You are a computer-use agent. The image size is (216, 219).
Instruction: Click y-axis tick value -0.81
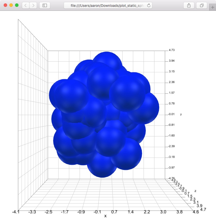pyautogui.click(x=171, y=125)
